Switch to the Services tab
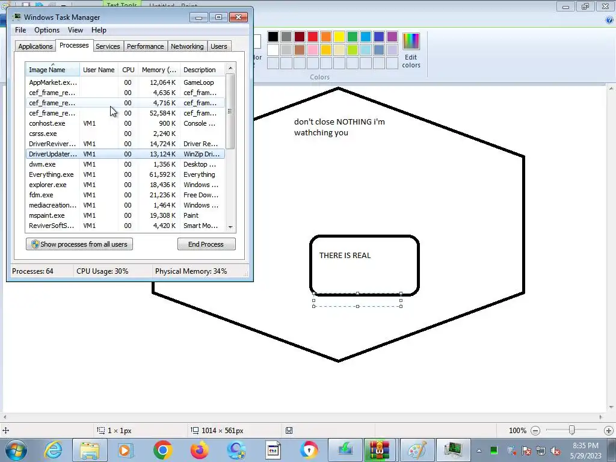 point(108,46)
